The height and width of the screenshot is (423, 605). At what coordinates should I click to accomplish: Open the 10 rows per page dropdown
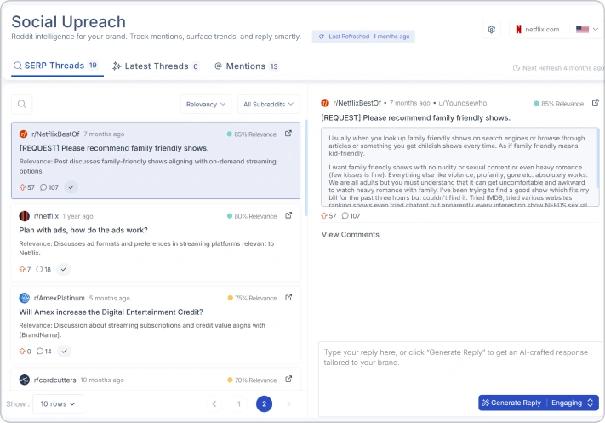tap(58, 403)
